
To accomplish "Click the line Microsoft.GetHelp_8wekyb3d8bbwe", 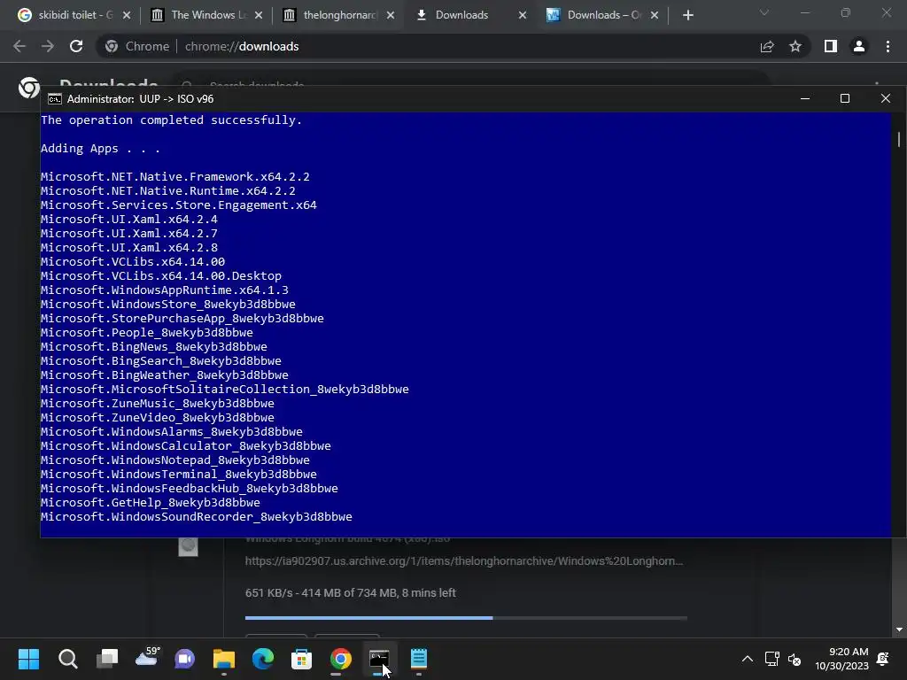I will coord(151,503).
